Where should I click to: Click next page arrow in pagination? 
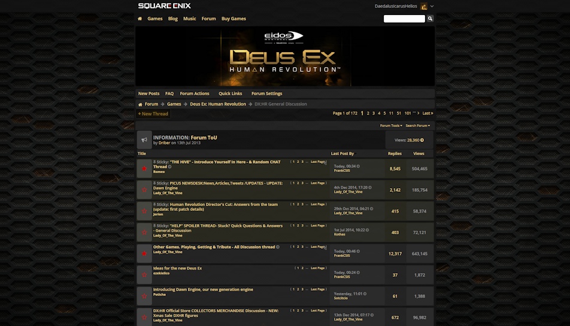pyautogui.click(x=419, y=113)
